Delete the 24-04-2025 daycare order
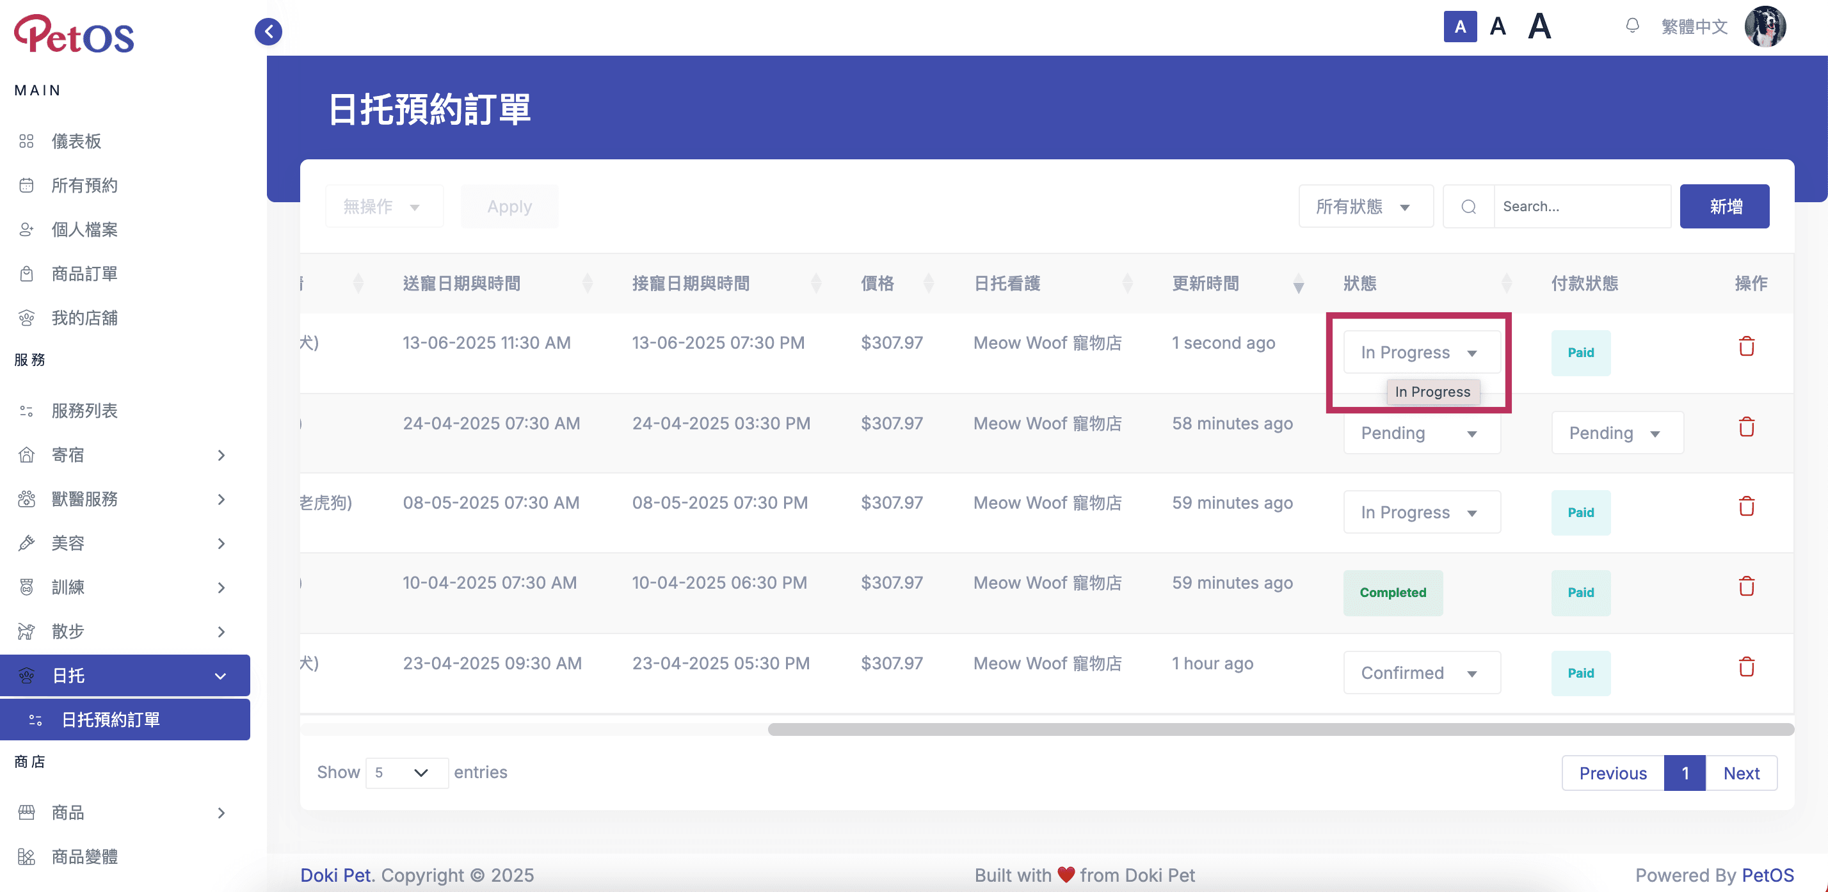 click(x=1746, y=427)
